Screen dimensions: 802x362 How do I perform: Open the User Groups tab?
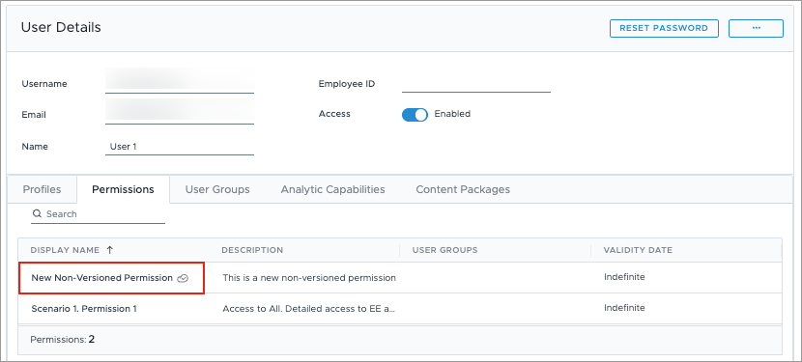click(x=217, y=190)
